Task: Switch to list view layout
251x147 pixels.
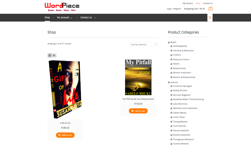Action: click(x=54, y=55)
